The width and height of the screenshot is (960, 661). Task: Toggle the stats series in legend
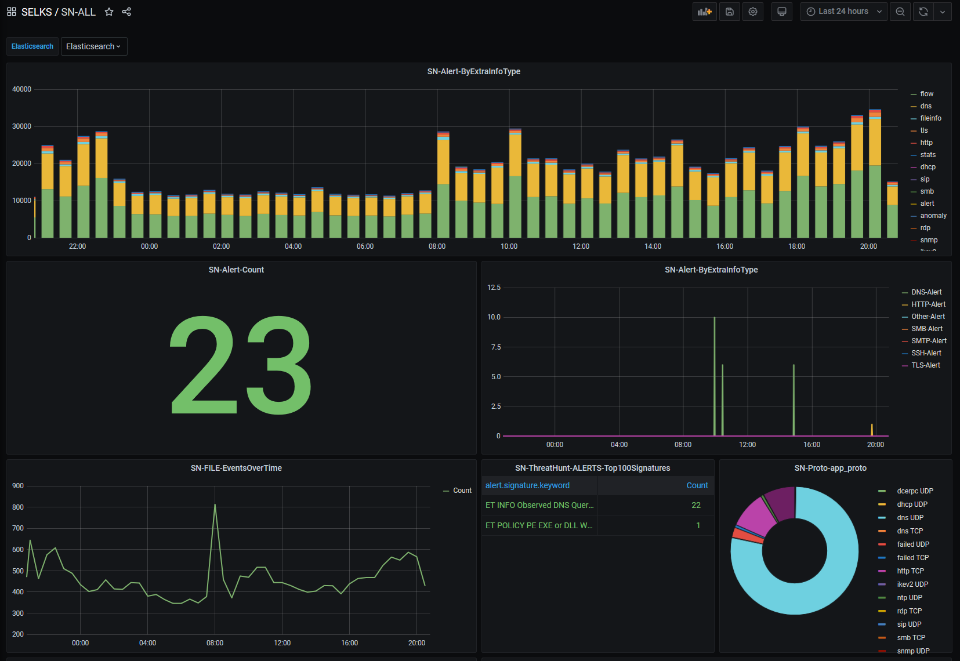[928, 155]
